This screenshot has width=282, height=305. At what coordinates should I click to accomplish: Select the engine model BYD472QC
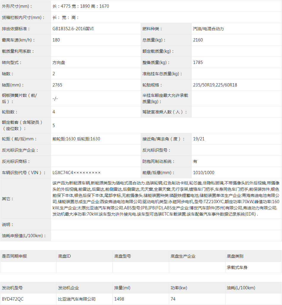[x=13, y=299]
